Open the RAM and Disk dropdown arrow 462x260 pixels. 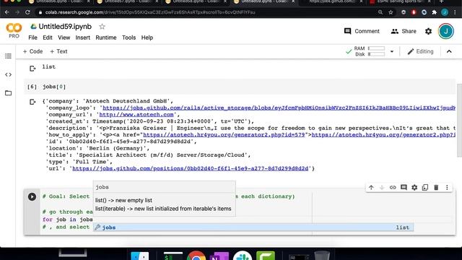click(x=392, y=51)
